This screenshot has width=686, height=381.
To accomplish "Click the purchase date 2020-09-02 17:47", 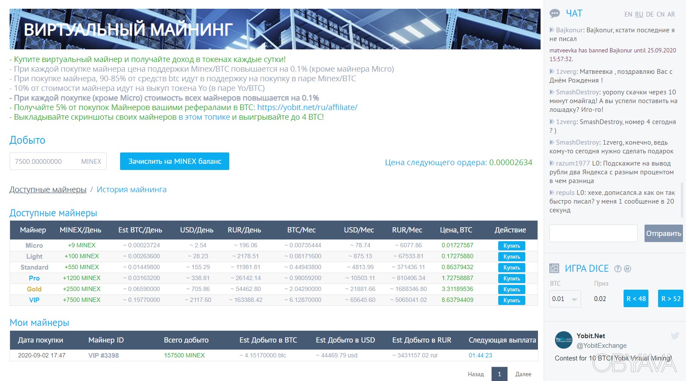I will tap(41, 356).
